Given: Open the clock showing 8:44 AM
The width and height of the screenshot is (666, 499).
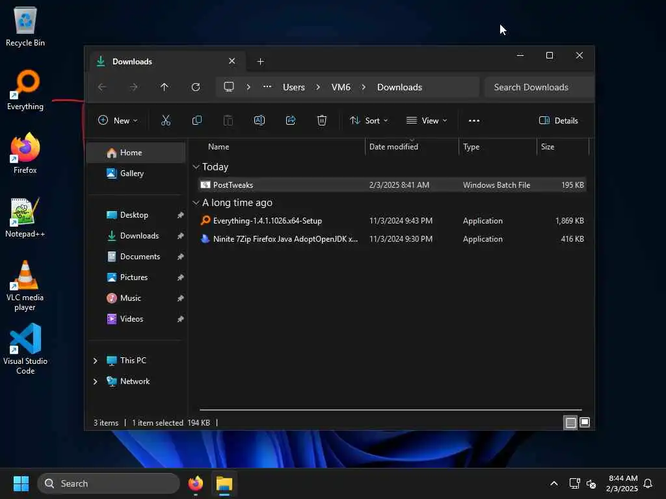Looking at the screenshot, I should [x=622, y=483].
